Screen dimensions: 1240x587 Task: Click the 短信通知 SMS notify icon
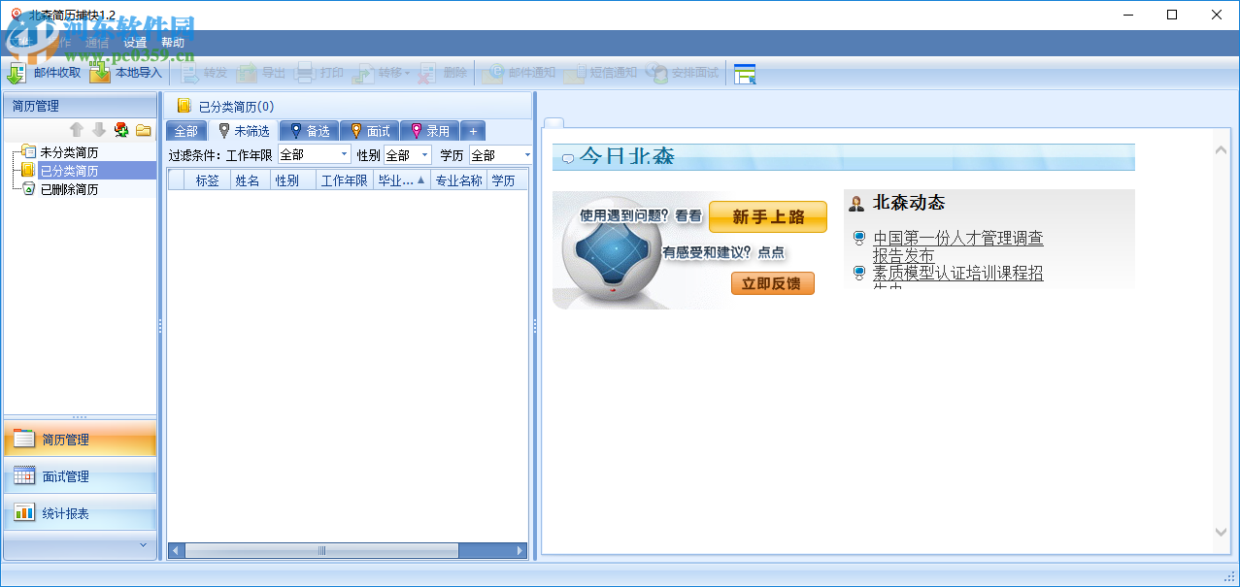(575, 73)
